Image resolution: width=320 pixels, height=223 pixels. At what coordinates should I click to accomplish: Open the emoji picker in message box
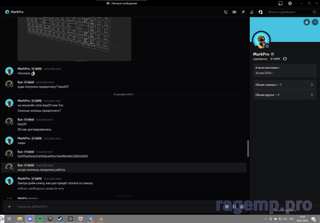pyautogui.click(x=227, y=207)
